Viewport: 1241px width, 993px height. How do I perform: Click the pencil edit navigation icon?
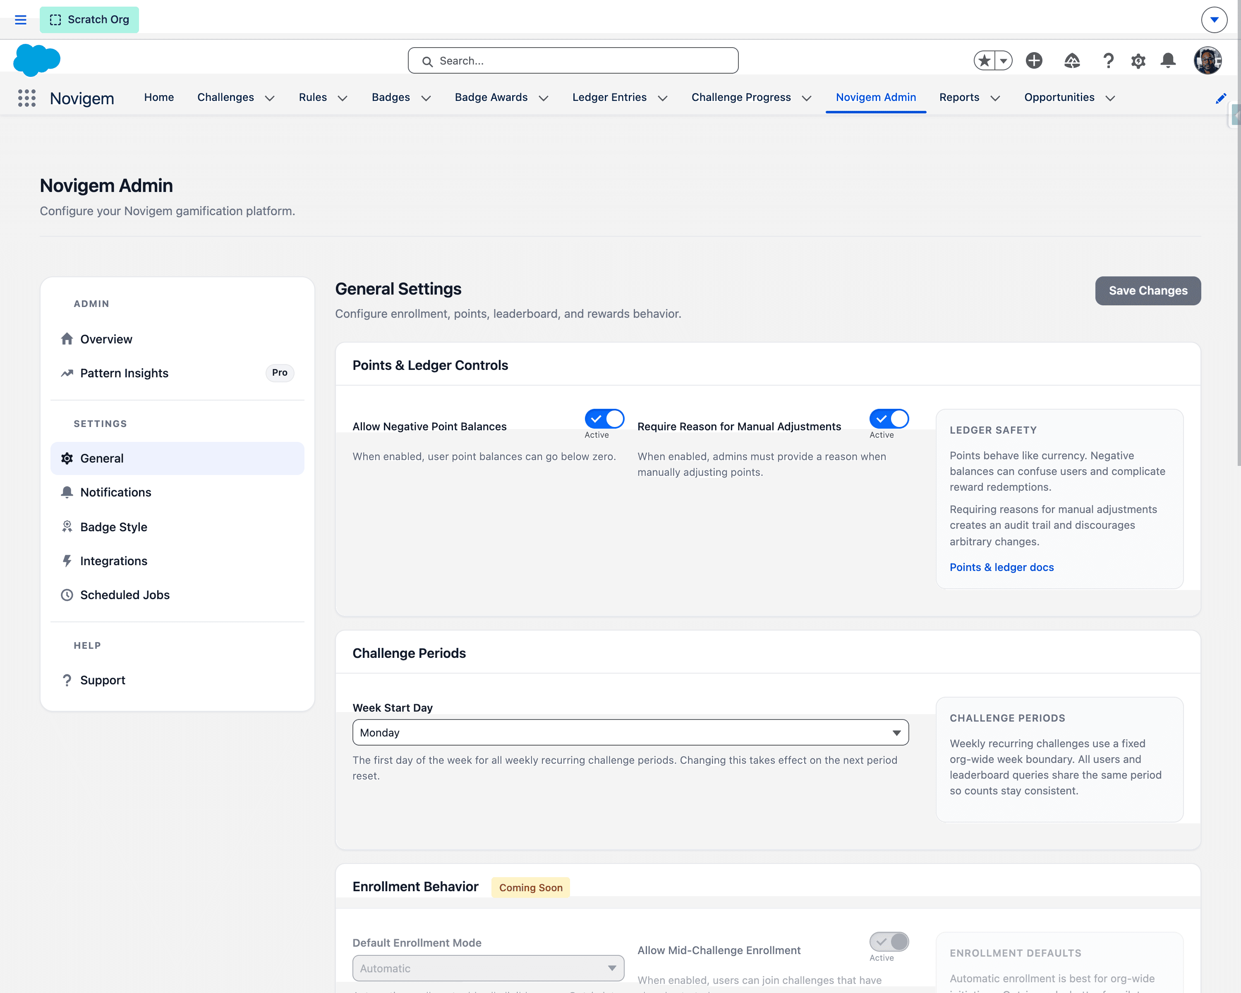pos(1220,98)
